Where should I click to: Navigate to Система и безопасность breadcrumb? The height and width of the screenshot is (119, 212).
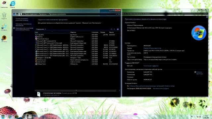click(x=134, y=14)
